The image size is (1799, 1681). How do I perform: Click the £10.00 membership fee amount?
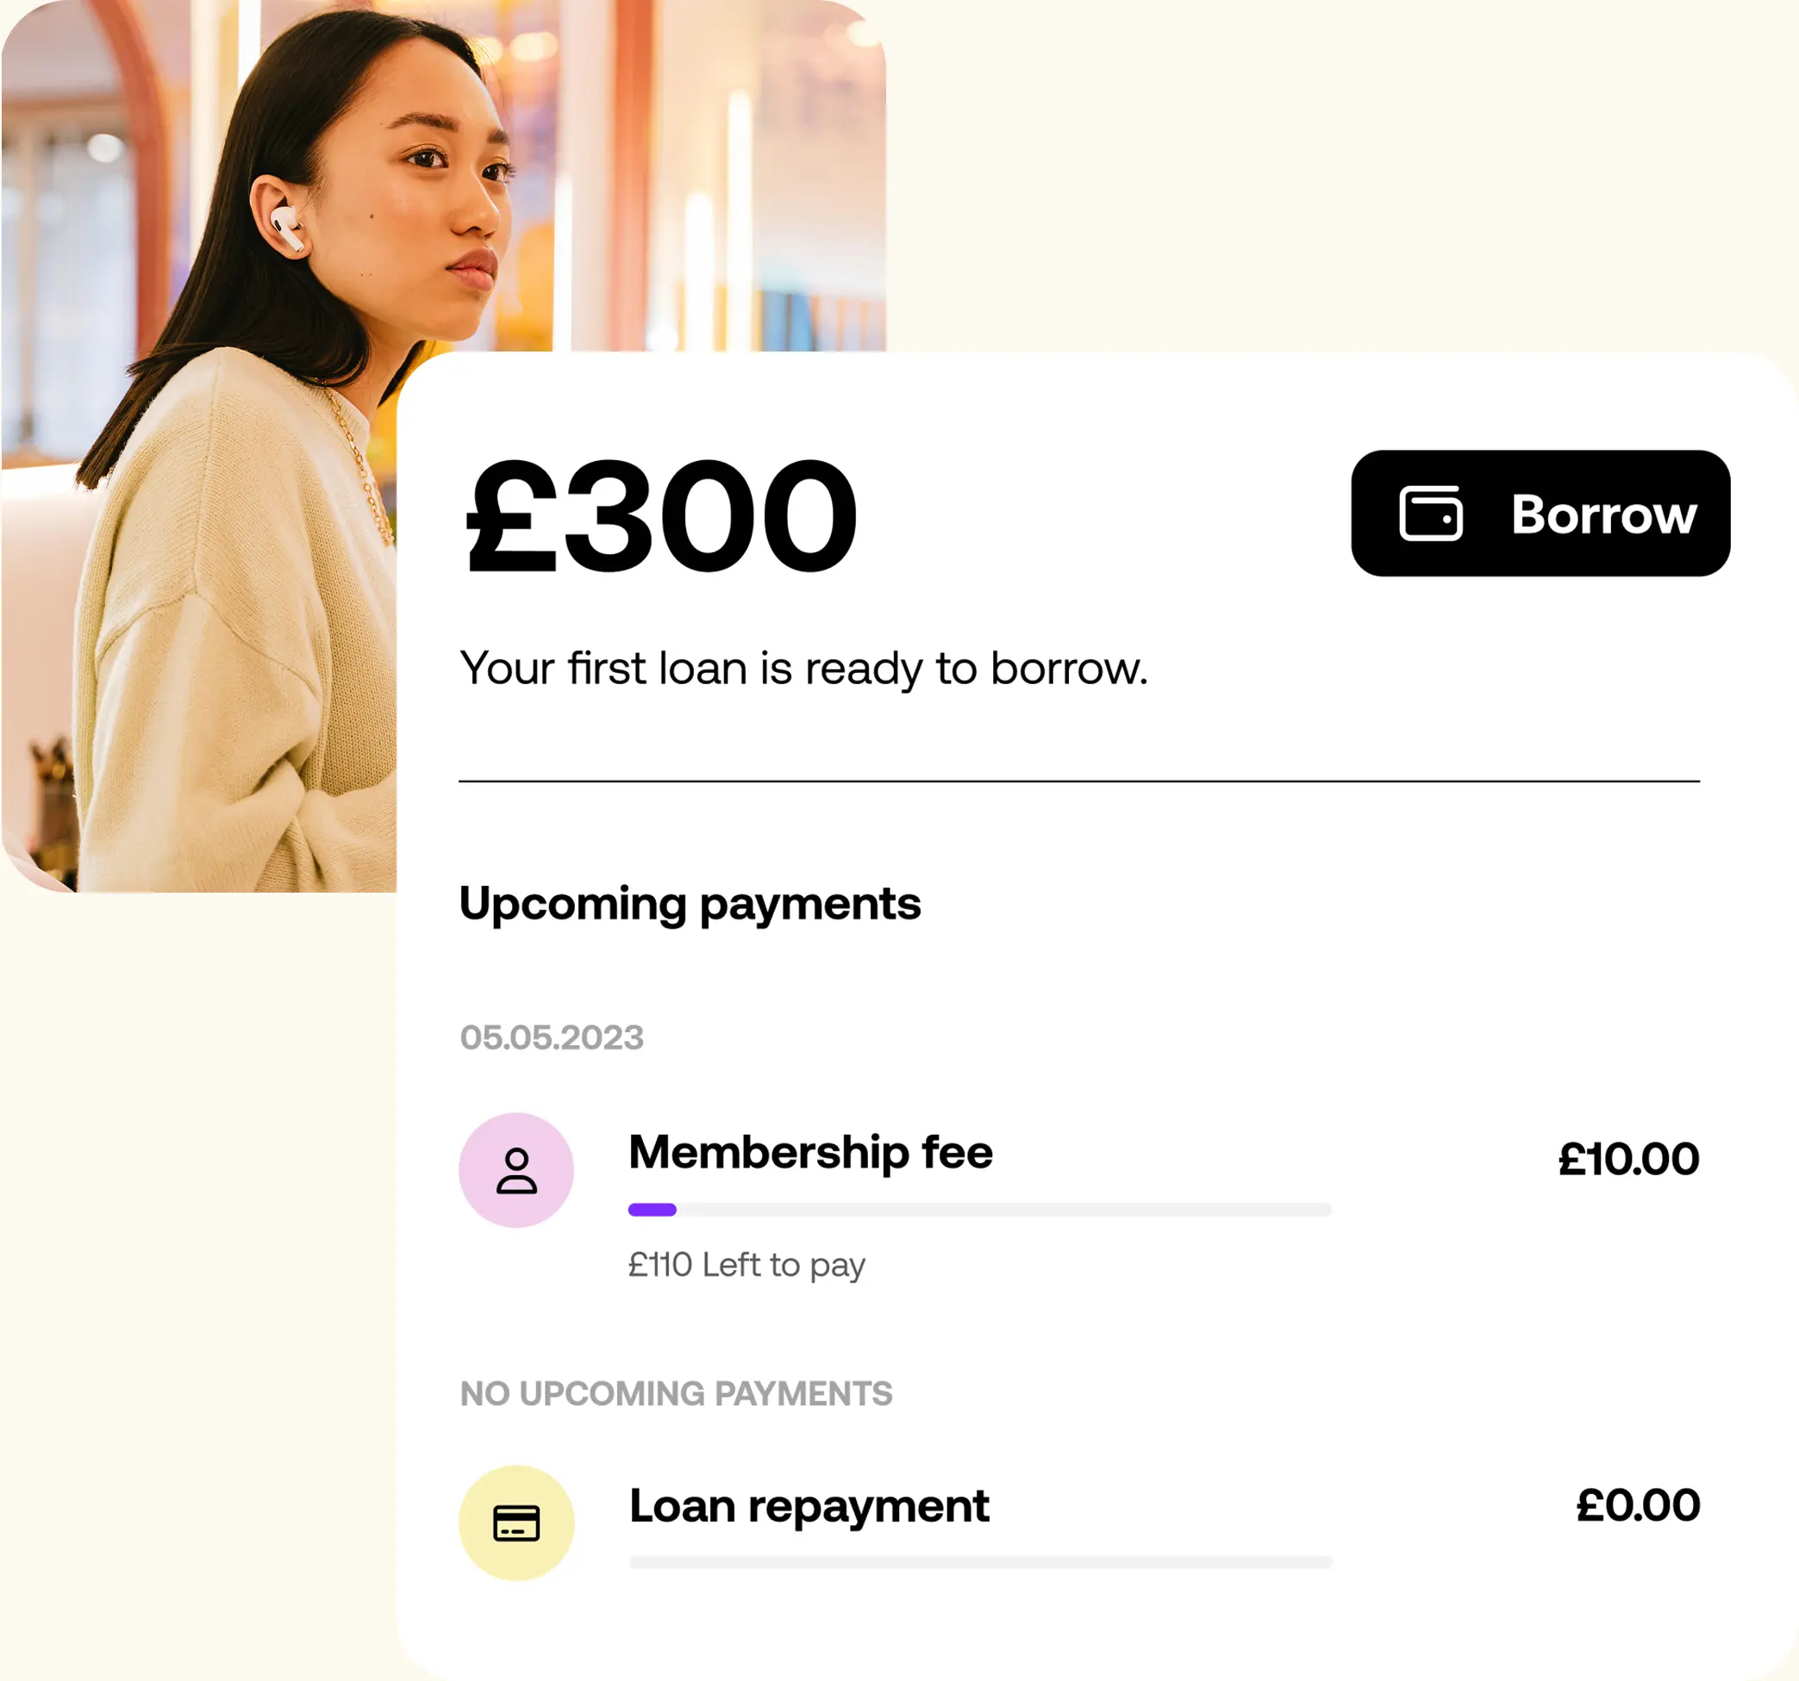(x=1629, y=1159)
